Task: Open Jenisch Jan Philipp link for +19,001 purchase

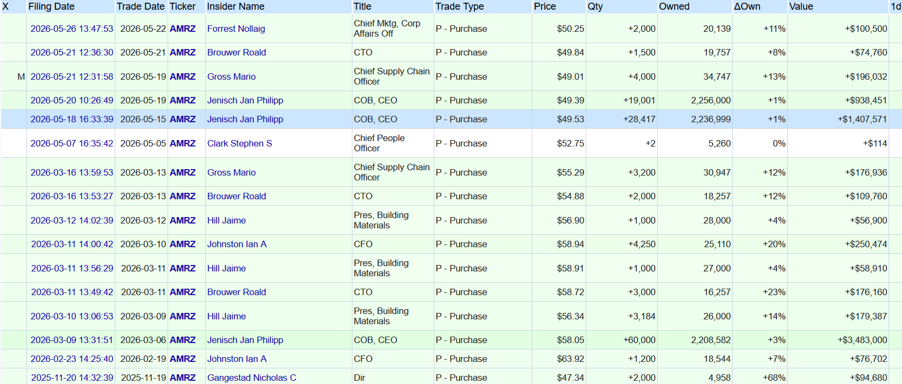Action: coord(245,100)
